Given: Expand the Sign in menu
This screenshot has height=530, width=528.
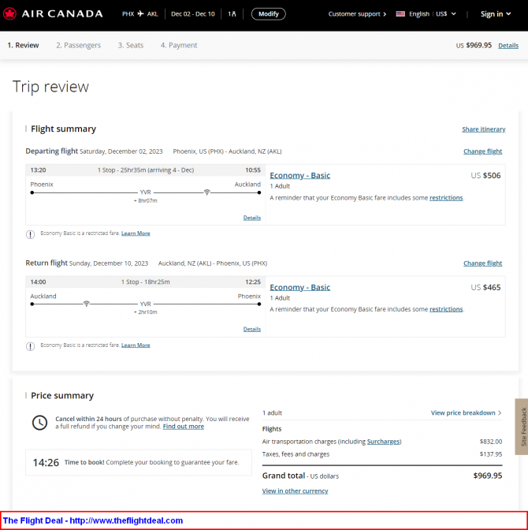Looking at the screenshot, I should [x=496, y=14].
